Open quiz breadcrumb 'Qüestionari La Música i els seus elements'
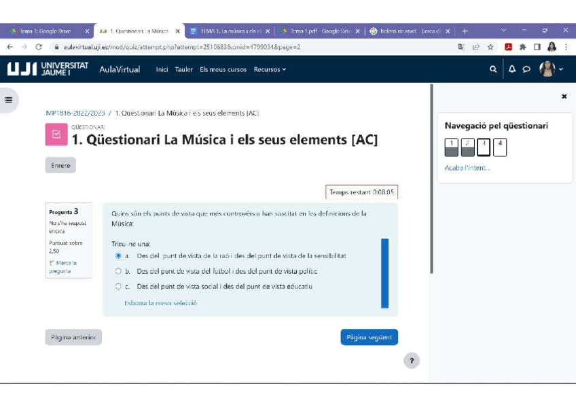This screenshot has width=576, height=407. click(x=187, y=113)
